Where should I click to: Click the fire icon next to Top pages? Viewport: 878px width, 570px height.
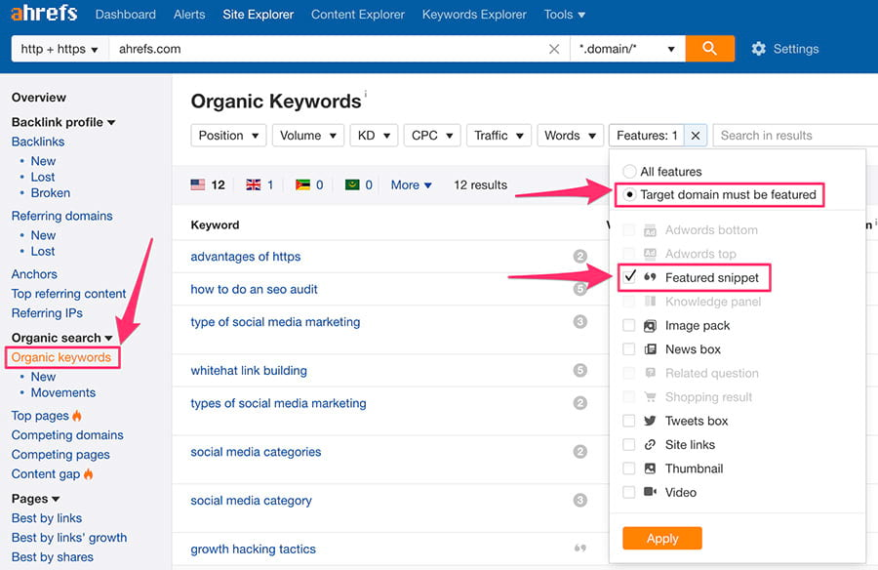point(78,415)
